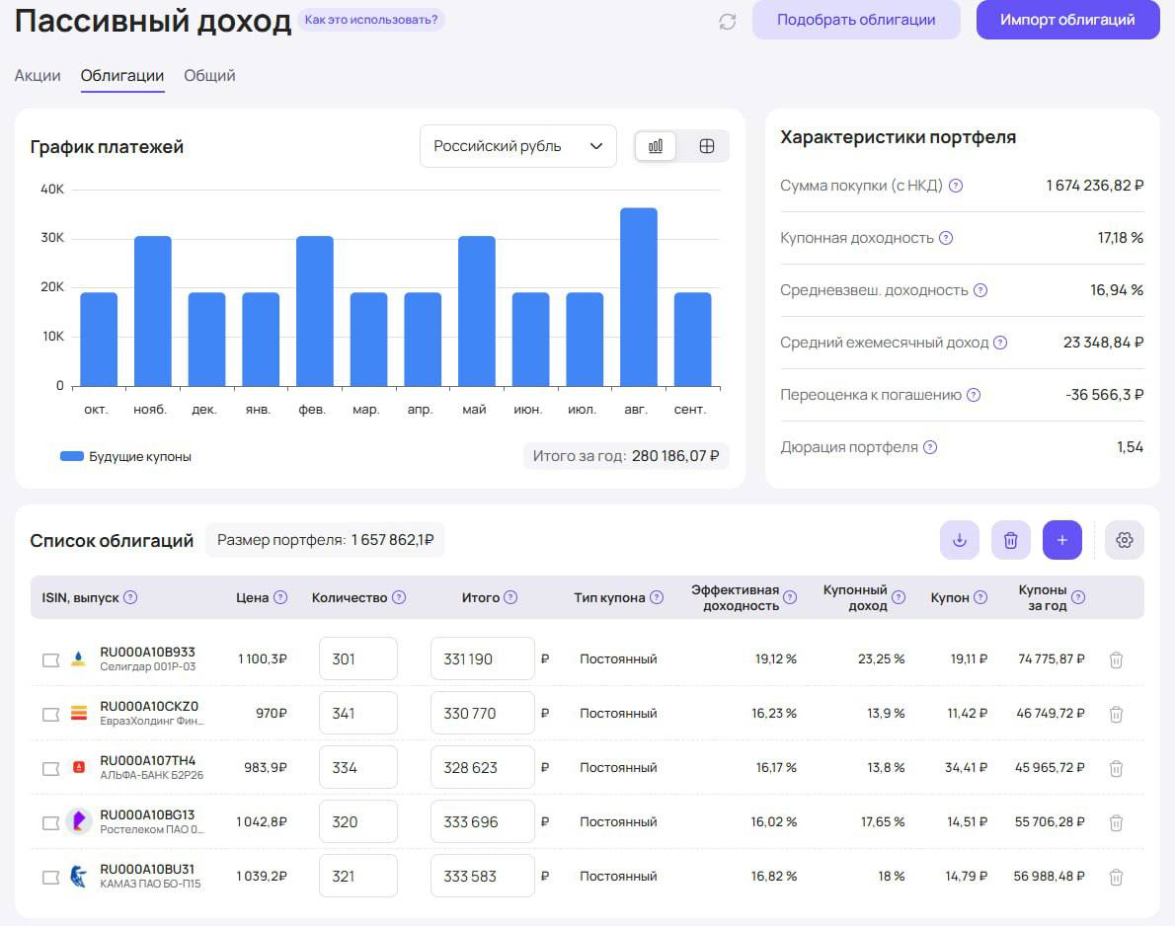
Task: Remove the КАМАЗ ПАО БО-П15 row
Action: [x=1116, y=877]
